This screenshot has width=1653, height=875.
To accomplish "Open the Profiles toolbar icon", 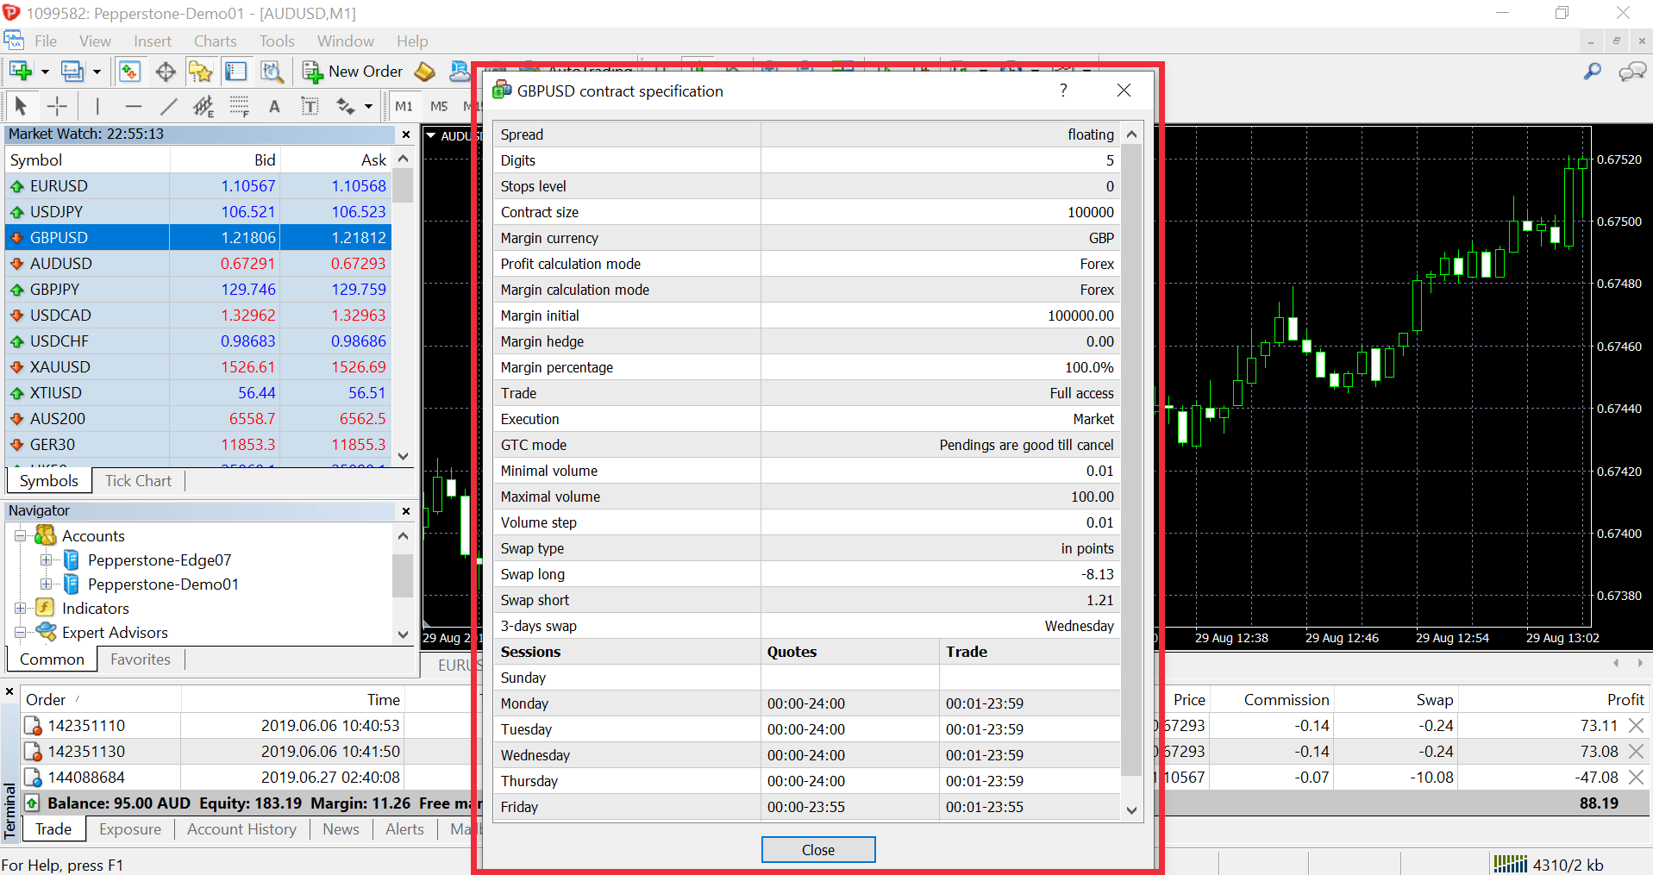I will coord(72,72).
